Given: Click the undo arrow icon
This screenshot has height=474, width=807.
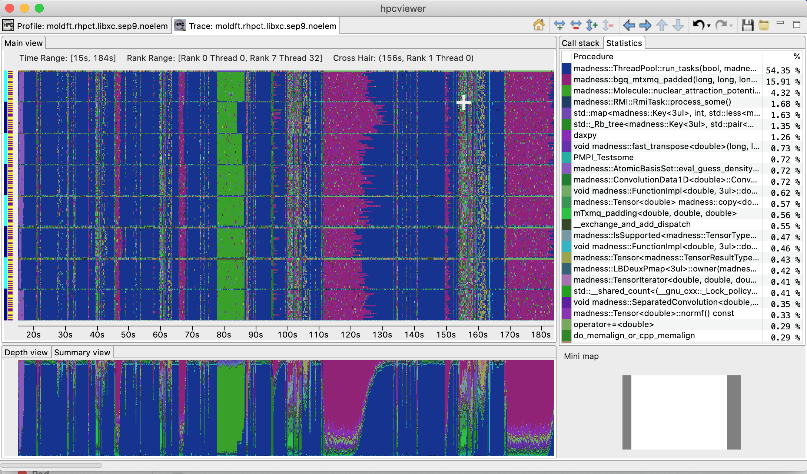Looking at the screenshot, I should pyautogui.click(x=698, y=26).
